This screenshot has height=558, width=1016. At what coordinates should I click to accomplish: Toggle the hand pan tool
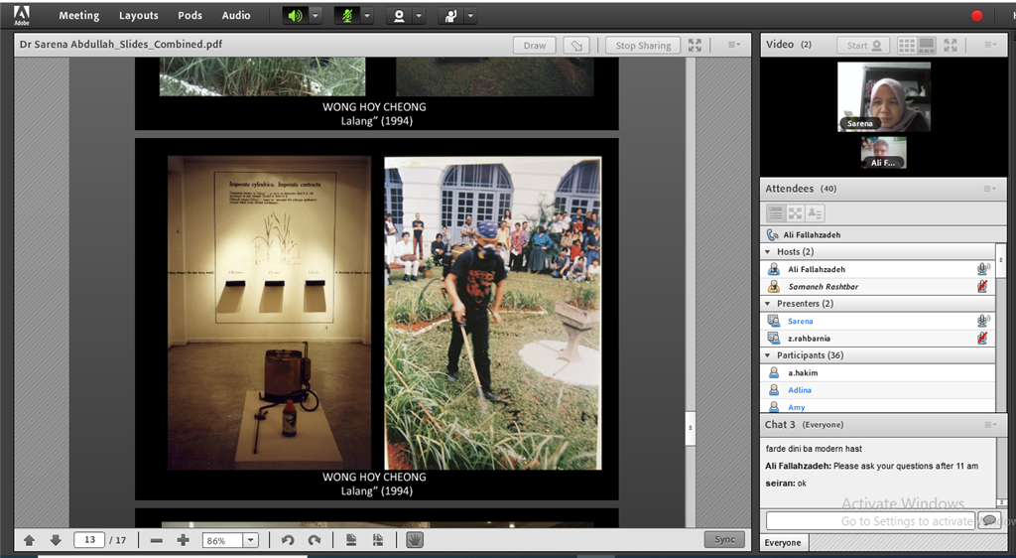[x=415, y=540]
